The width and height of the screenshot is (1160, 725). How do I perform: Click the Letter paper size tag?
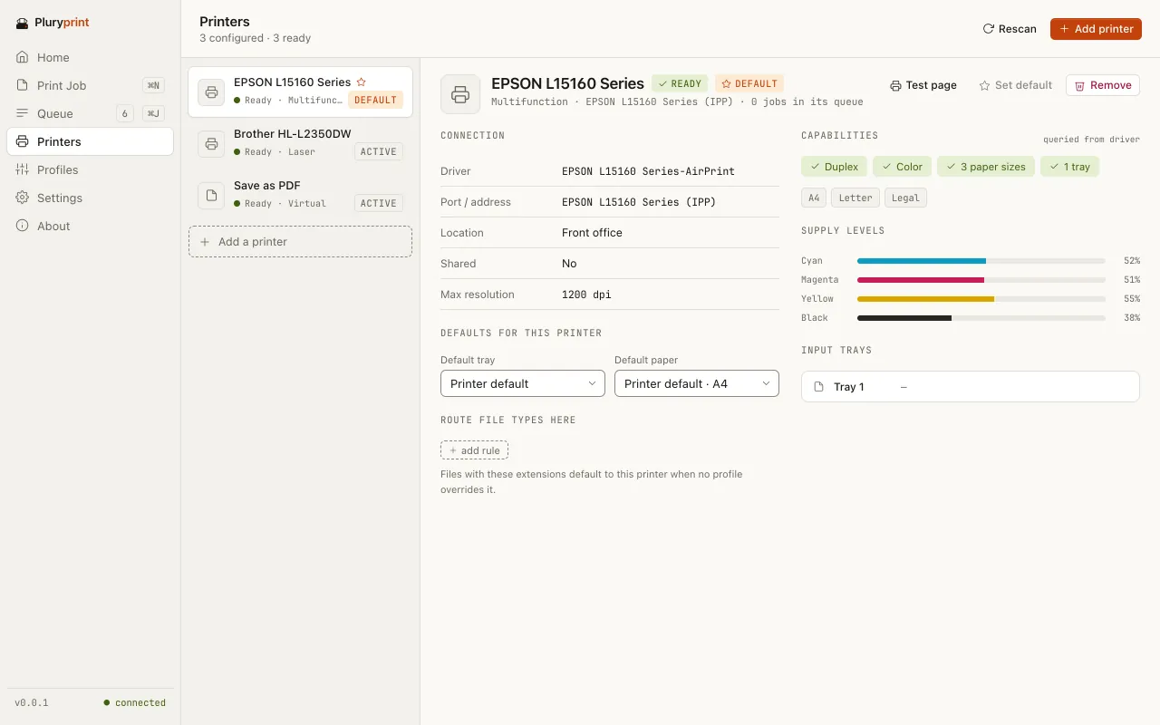(x=855, y=198)
